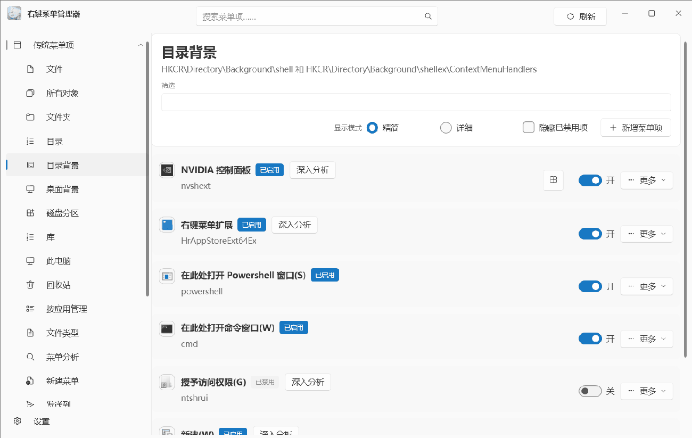Open 新建菜单 in the sidebar
This screenshot has width=692, height=438.
[x=76, y=381]
